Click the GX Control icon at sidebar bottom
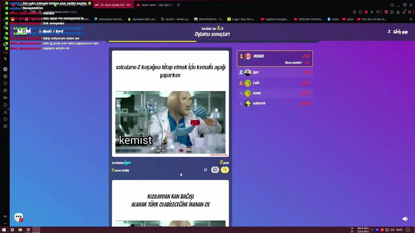415x233 pixels. (5, 216)
